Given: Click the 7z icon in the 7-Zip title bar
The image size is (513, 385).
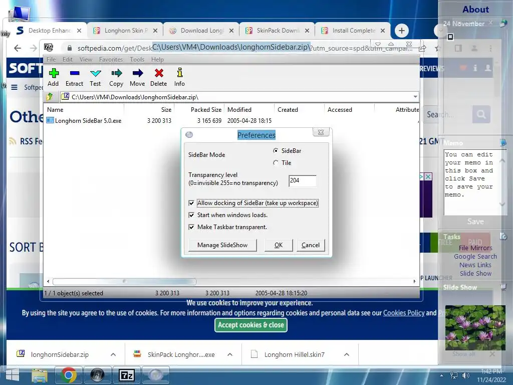Looking at the screenshot, I should coord(49,47).
